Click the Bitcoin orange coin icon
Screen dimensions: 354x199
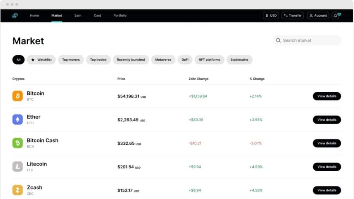(18, 96)
